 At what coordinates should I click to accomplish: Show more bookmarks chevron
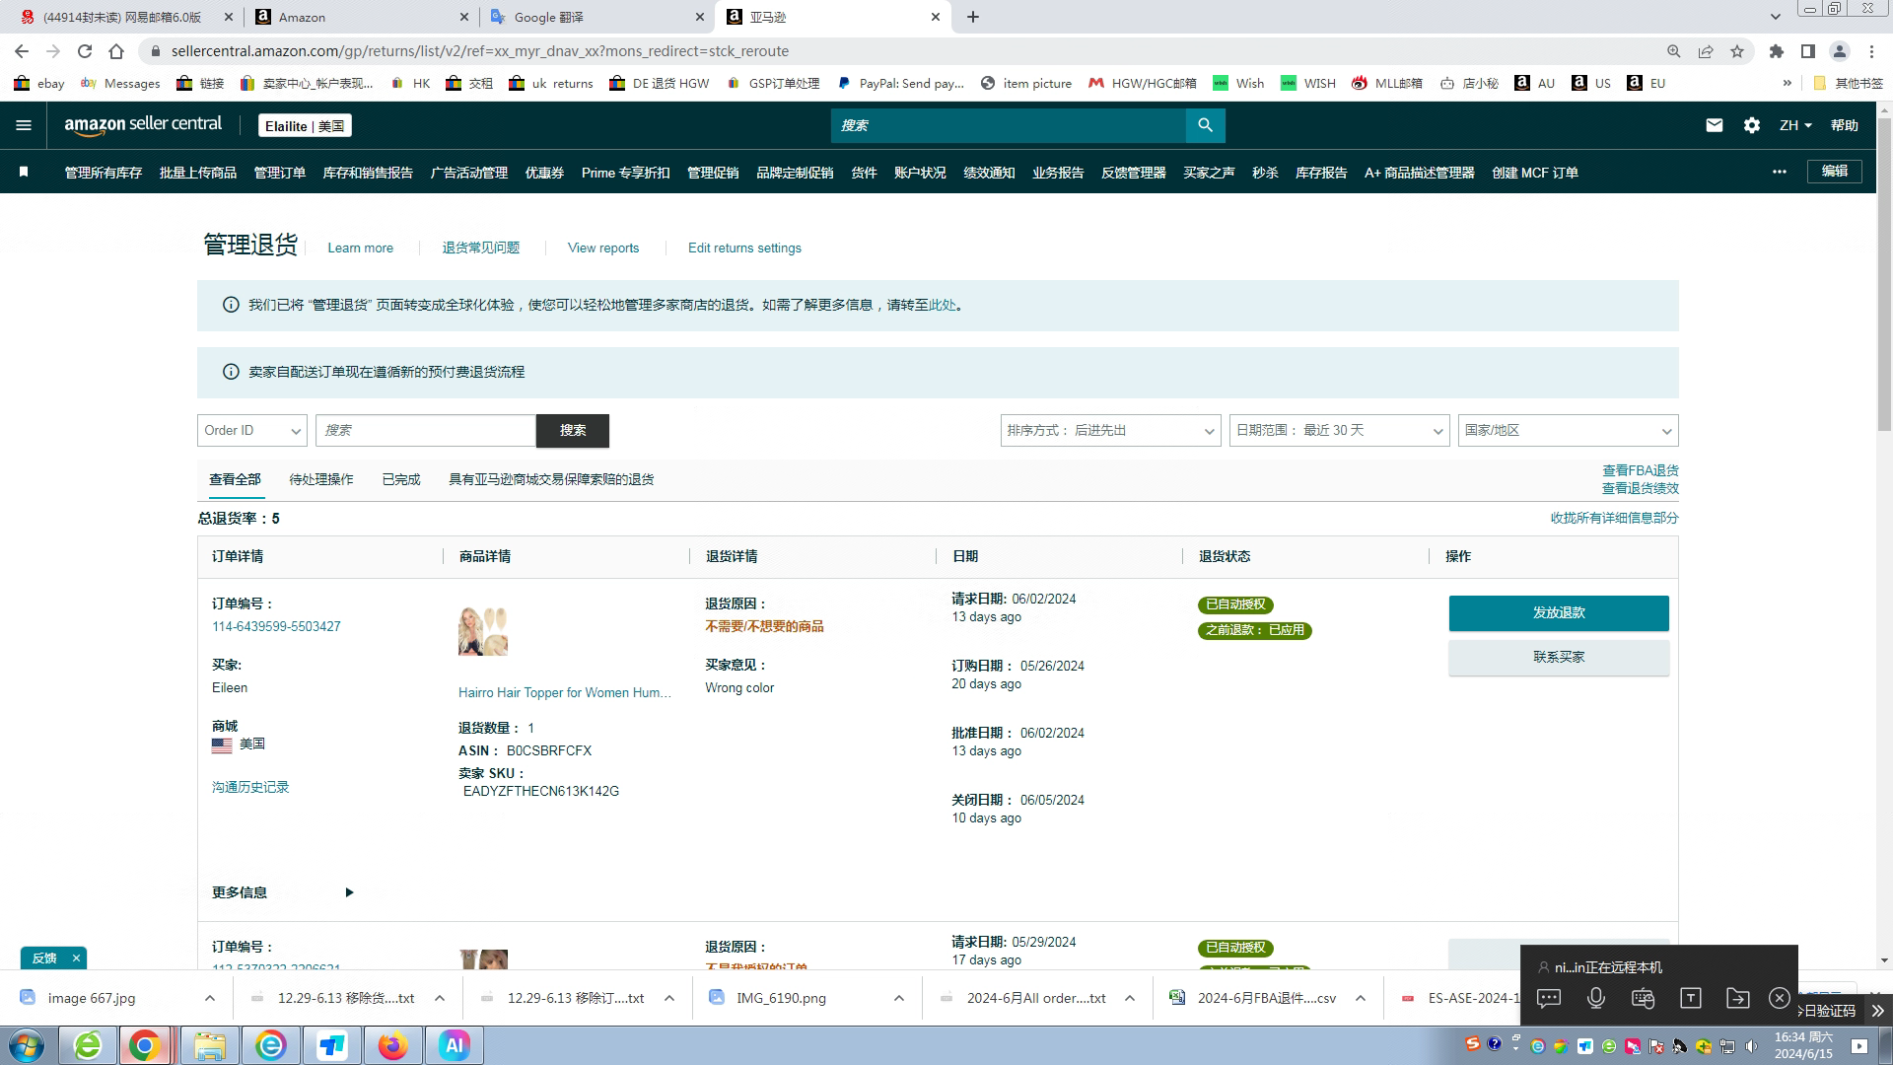click(1787, 84)
